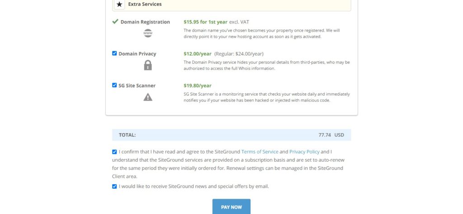Click the TOTAL 77.74 USD bar
The width and height of the screenshot is (463, 214).
point(231,135)
